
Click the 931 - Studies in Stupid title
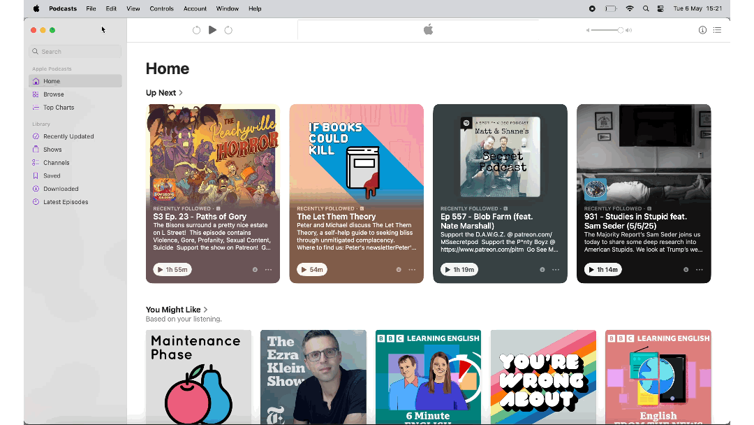(635, 222)
